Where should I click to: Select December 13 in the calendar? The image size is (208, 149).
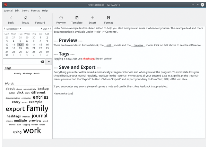point(27,45)
